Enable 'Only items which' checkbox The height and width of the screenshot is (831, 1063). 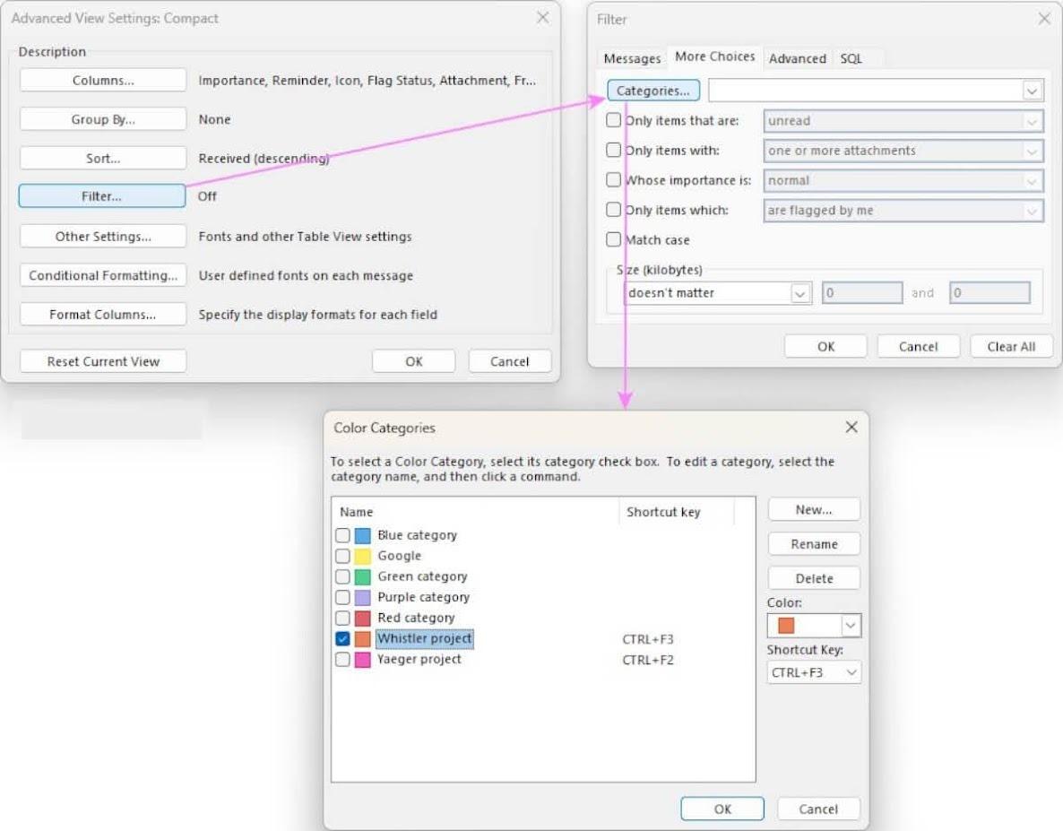pos(613,210)
